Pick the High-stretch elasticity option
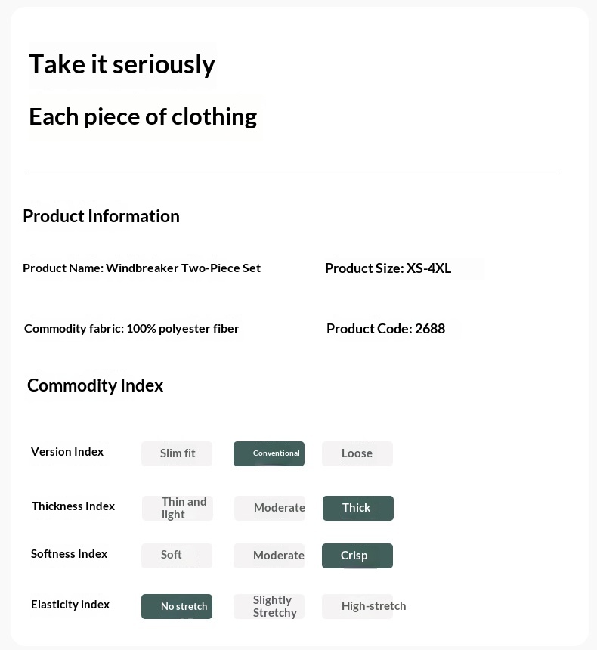597x650 pixels. (357, 606)
